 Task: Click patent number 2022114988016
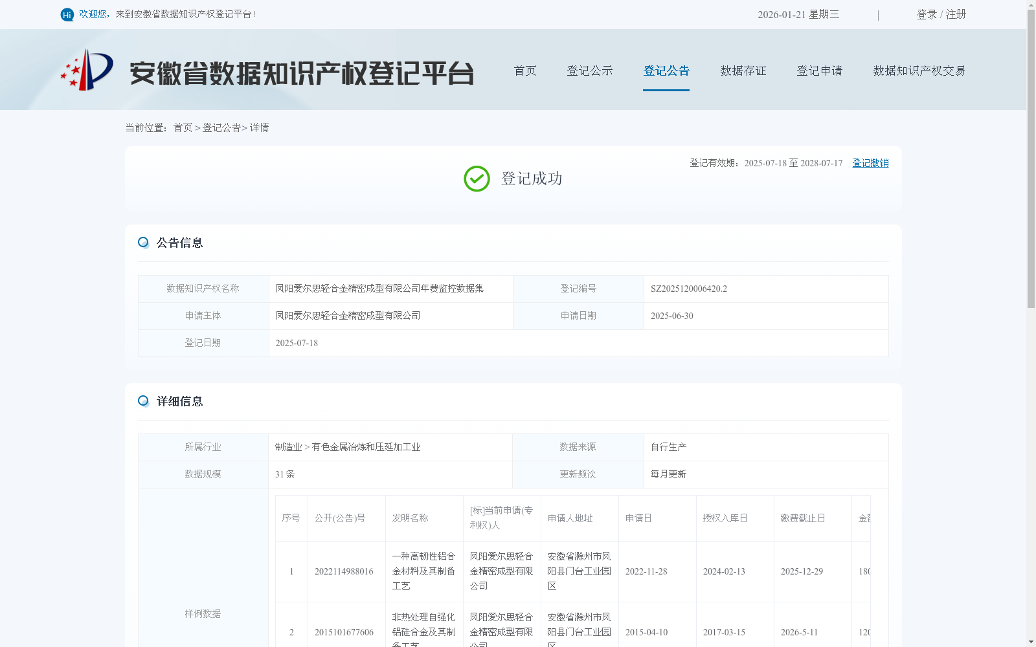coord(344,572)
